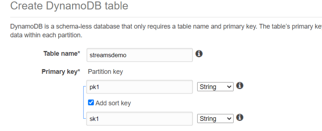
Task: Click the info icon next to the sk1 type
Action: tap(240, 118)
